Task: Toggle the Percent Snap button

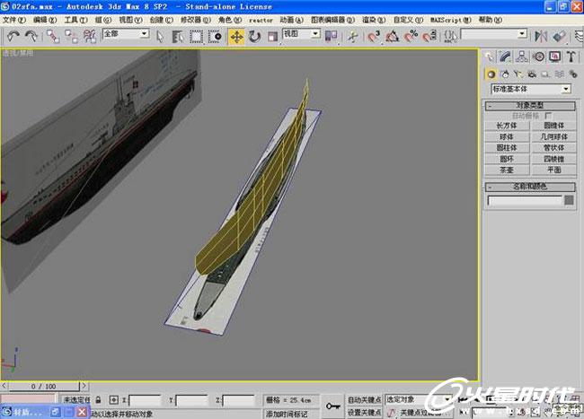Action: pyautogui.click(x=411, y=37)
